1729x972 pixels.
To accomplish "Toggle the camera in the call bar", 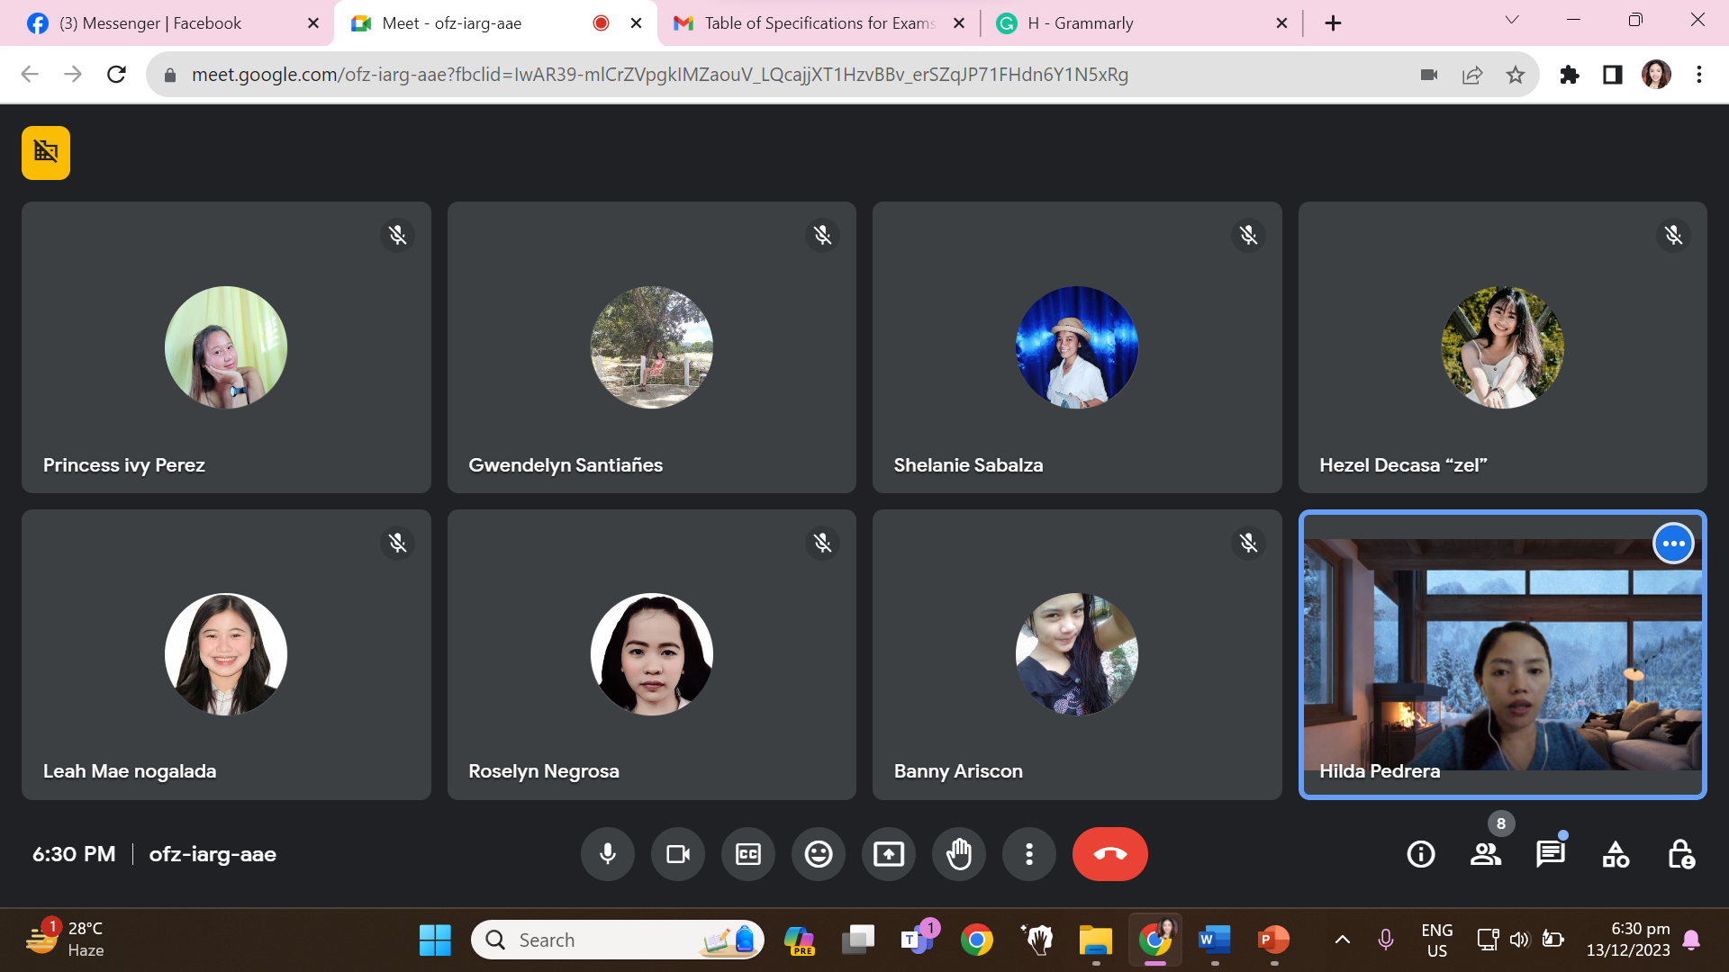I will click(x=678, y=854).
